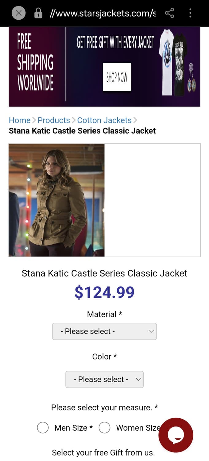Open the three-dot overflow menu
This screenshot has height=461, width=209.
[x=190, y=13]
